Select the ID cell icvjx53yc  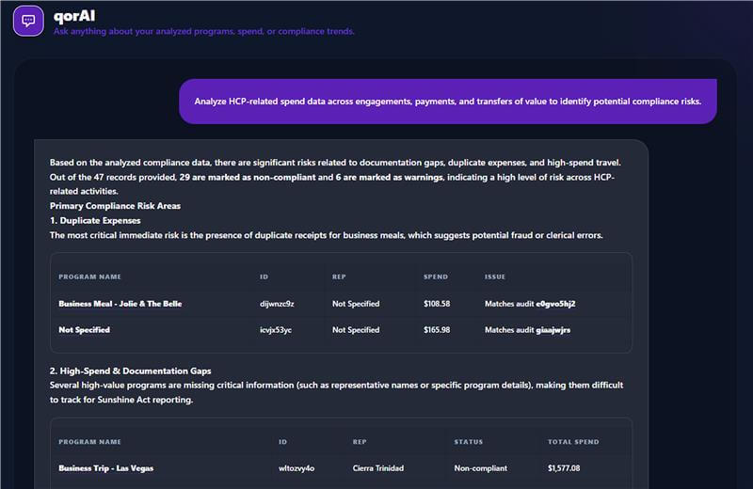pos(277,330)
